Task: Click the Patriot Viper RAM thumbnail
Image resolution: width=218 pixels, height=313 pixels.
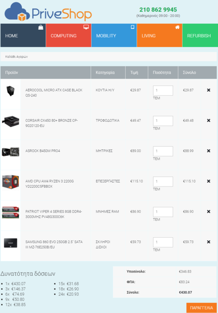Action: pyautogui.click(x=10, y=213)
